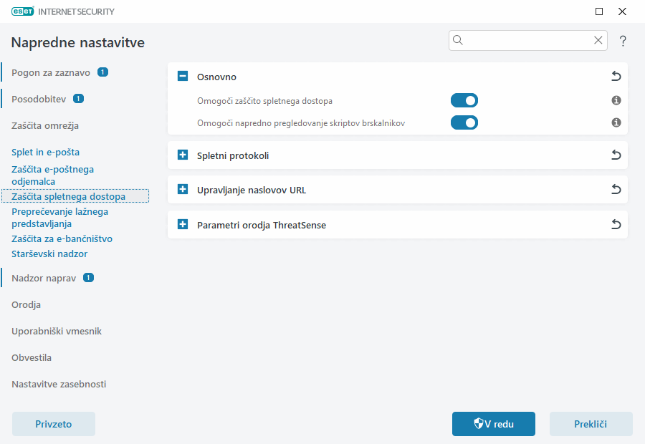
Task: Click the info icon beside advanced browser script scanning
Action: pyautogui.click(x=616, y=122)
